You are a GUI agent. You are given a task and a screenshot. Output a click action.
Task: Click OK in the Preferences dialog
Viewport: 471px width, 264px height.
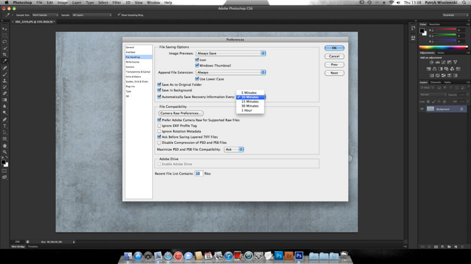(x=335, y=48)
